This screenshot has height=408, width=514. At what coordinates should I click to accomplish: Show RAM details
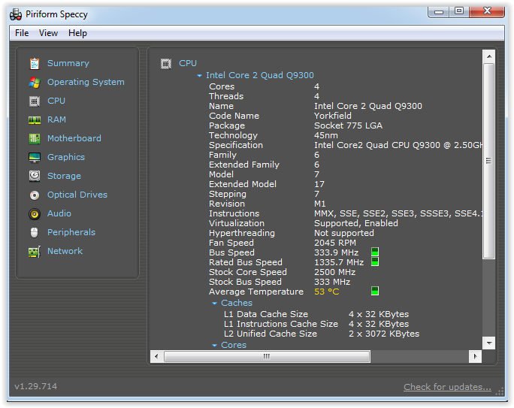coord(56,119)
